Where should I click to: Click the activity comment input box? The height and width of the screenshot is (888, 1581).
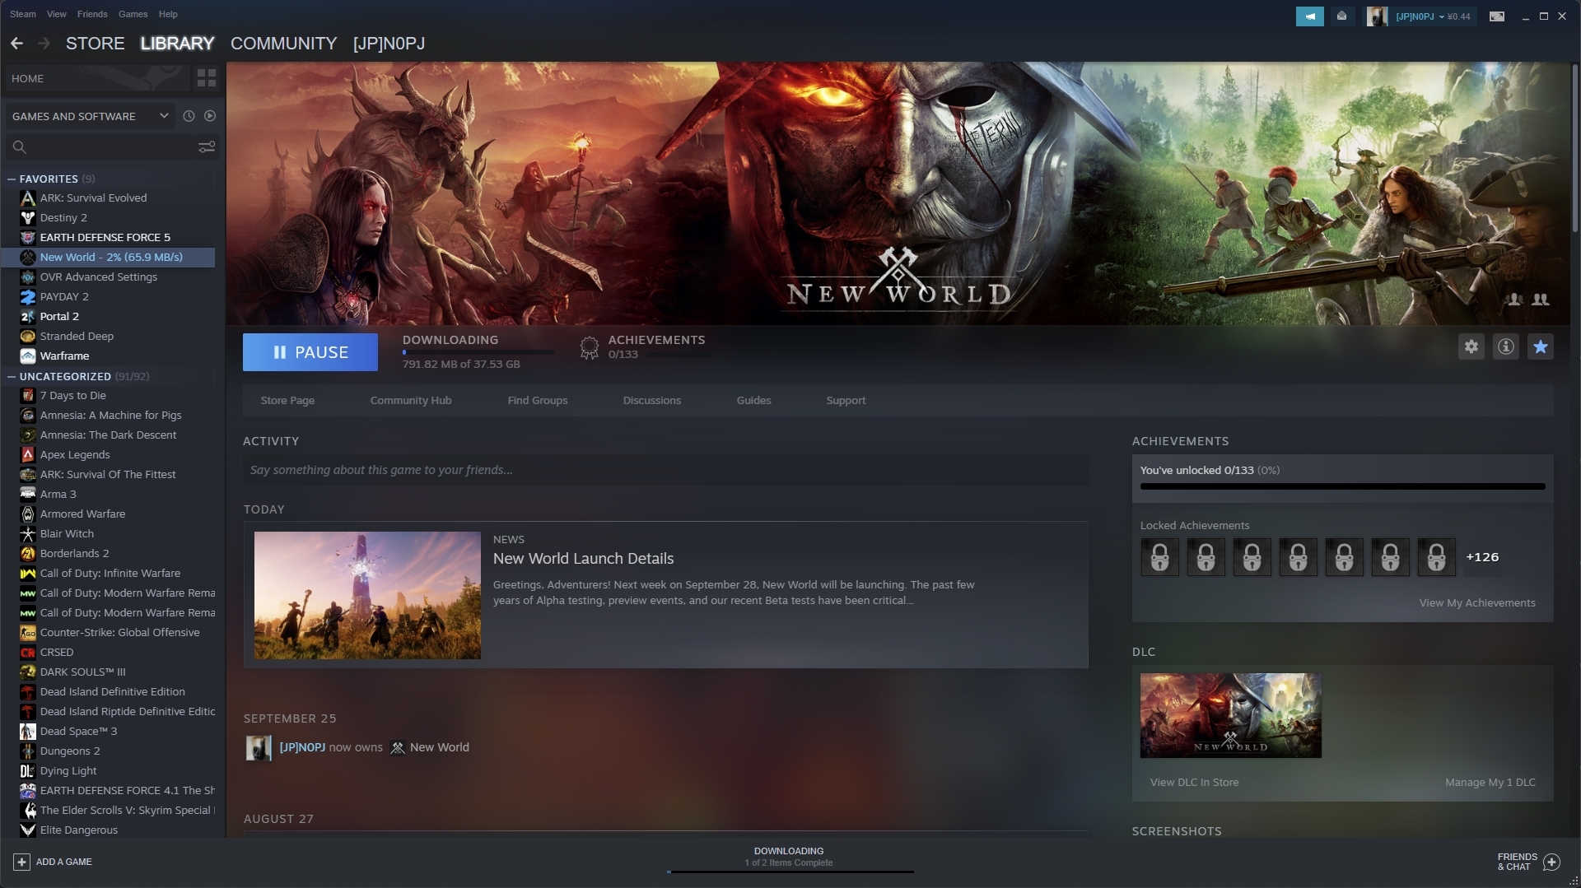(x=665, y=470)
